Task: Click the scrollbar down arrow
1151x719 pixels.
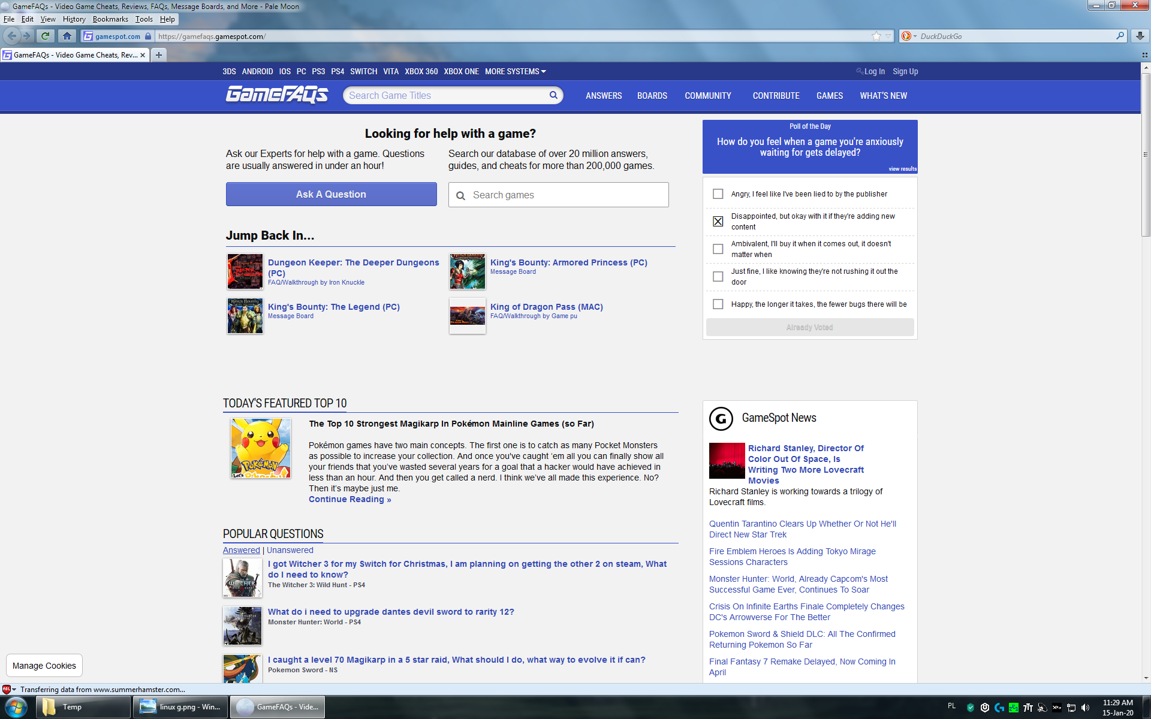Action: (x=1146, y=678)
